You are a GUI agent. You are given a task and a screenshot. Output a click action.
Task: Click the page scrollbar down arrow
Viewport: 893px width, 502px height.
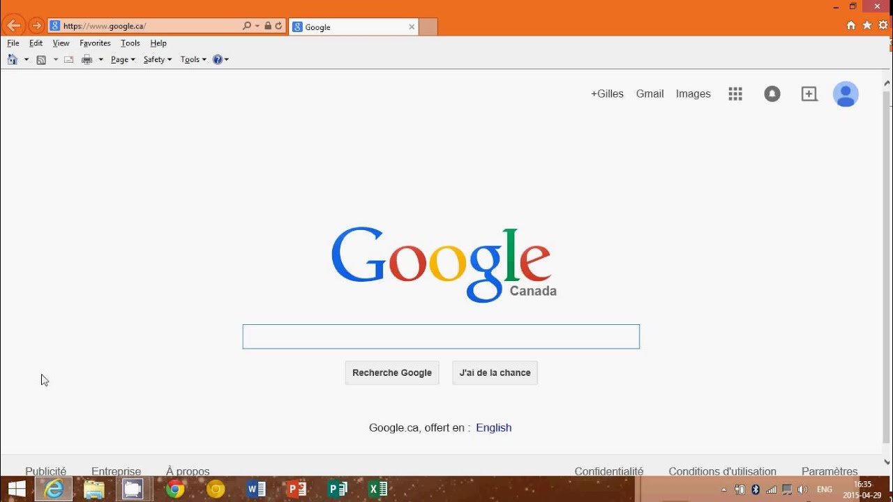click(887, 461)
